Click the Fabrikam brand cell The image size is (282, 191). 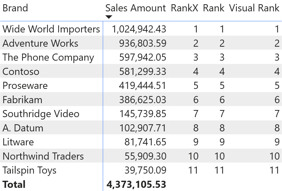click(22, 100)
